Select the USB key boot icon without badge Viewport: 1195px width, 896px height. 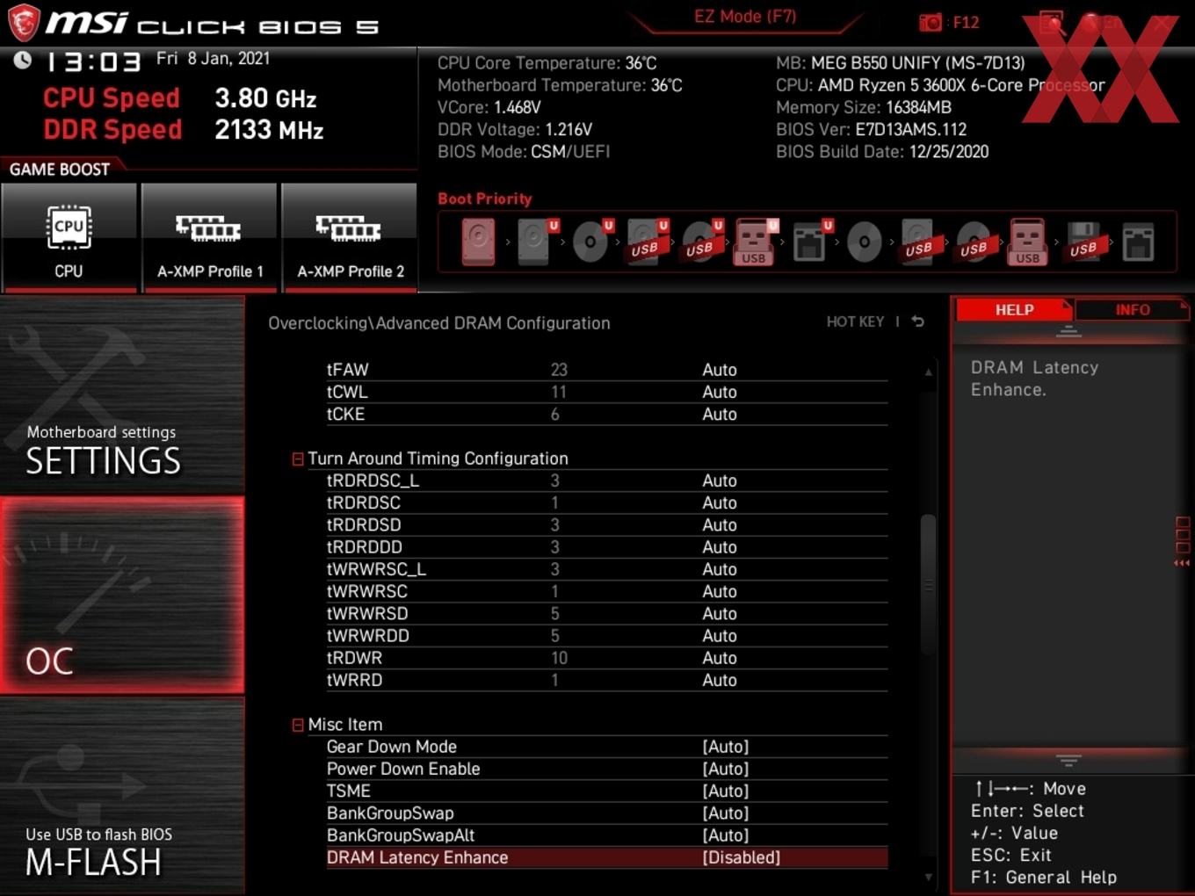coord(1027,242)
